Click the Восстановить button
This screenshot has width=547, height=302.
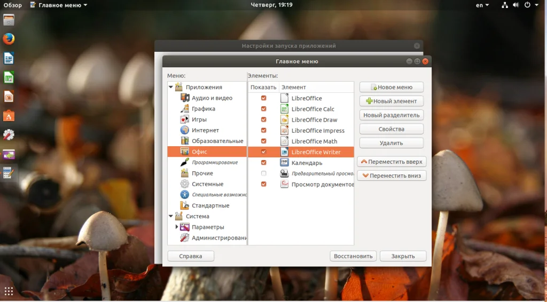[353, 256]
